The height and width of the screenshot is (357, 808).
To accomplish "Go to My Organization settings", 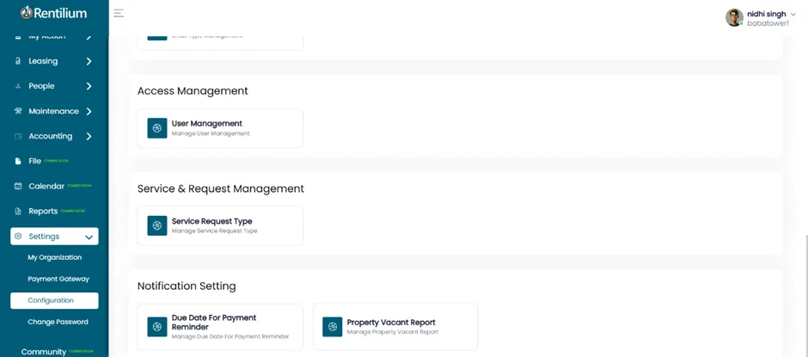I will coord(55,257).
